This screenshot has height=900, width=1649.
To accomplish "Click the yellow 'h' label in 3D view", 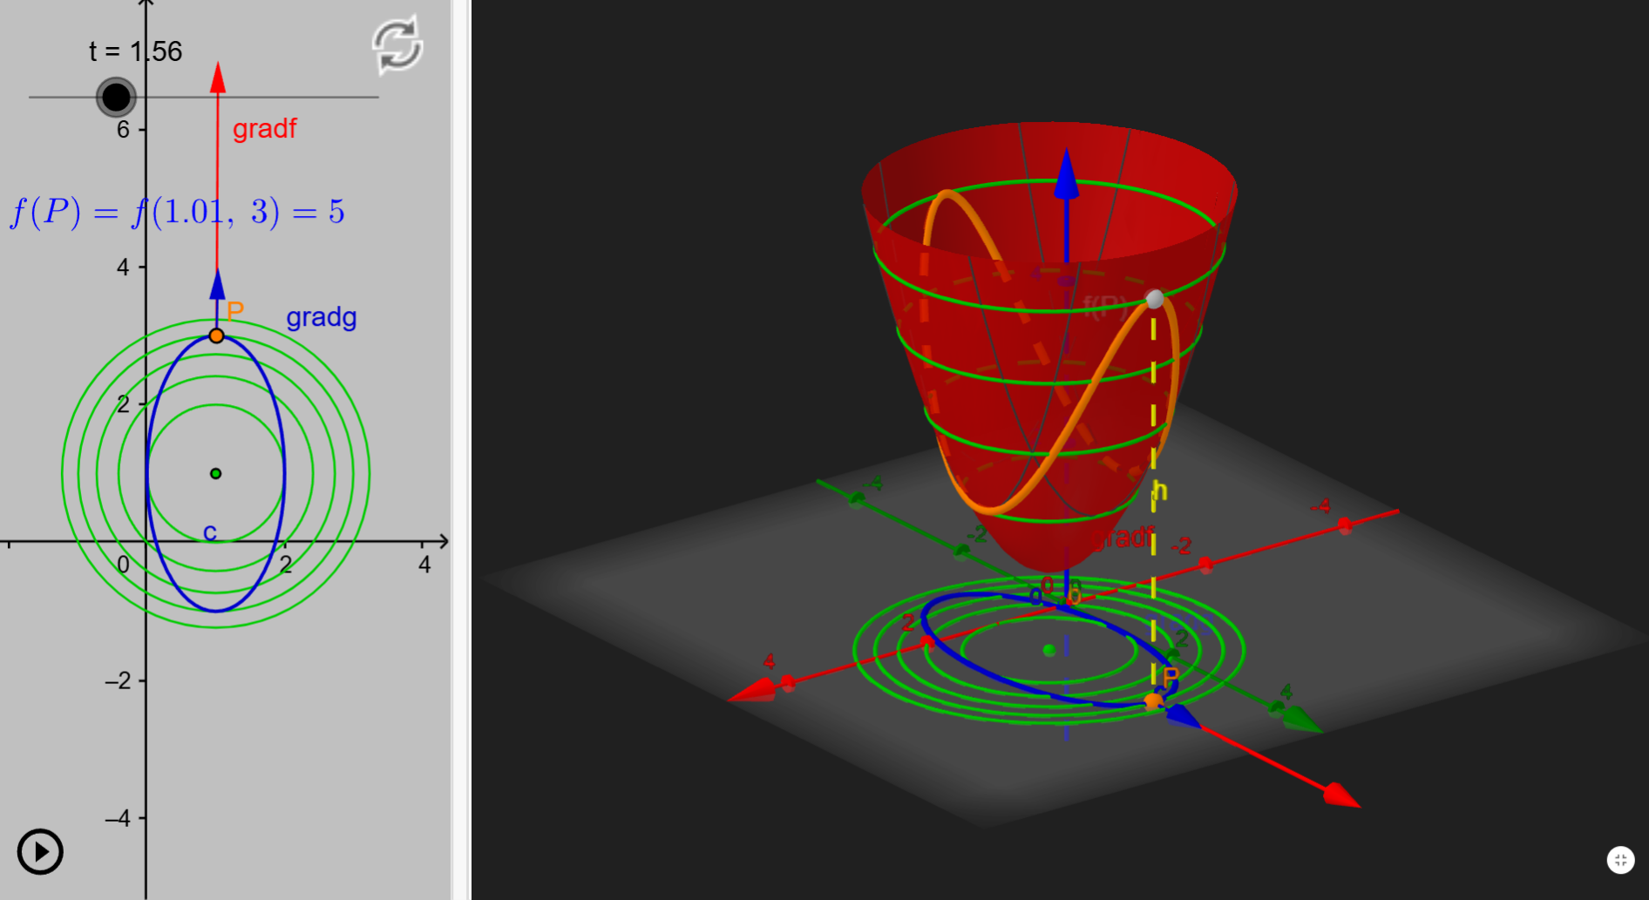I will pos(1159,491).
